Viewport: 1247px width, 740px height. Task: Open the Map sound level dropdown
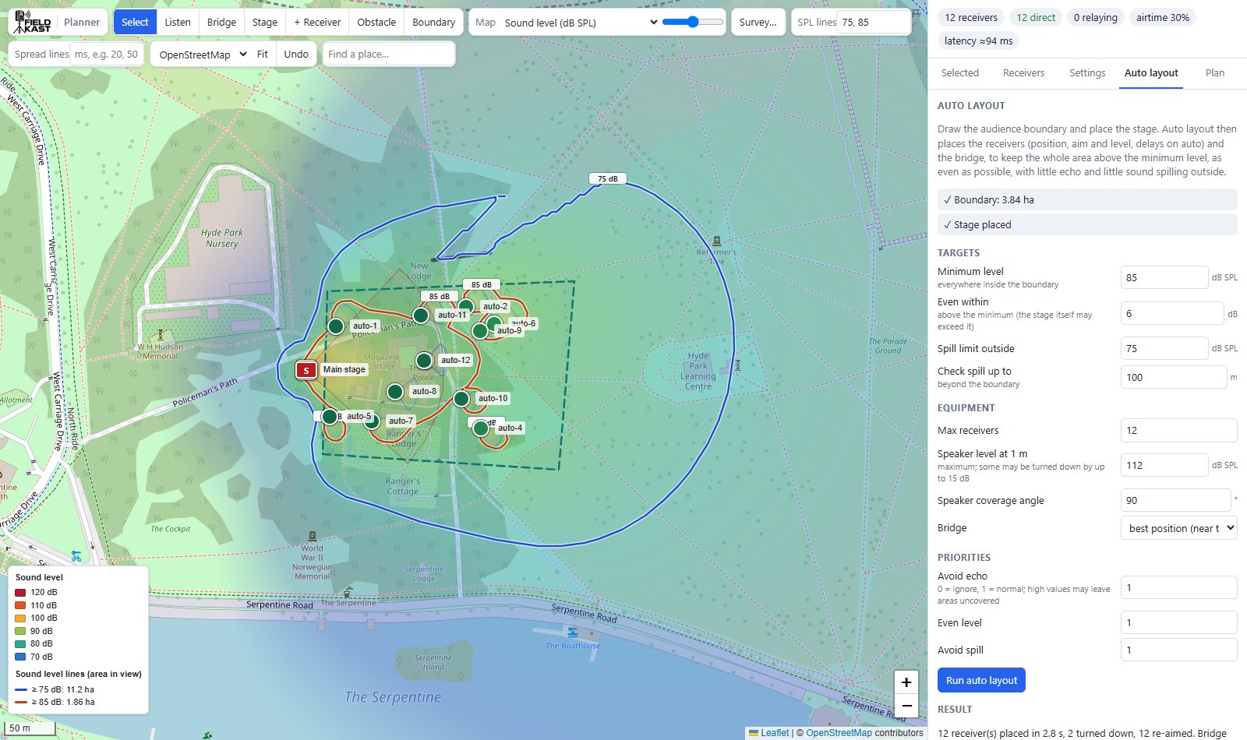581,23
